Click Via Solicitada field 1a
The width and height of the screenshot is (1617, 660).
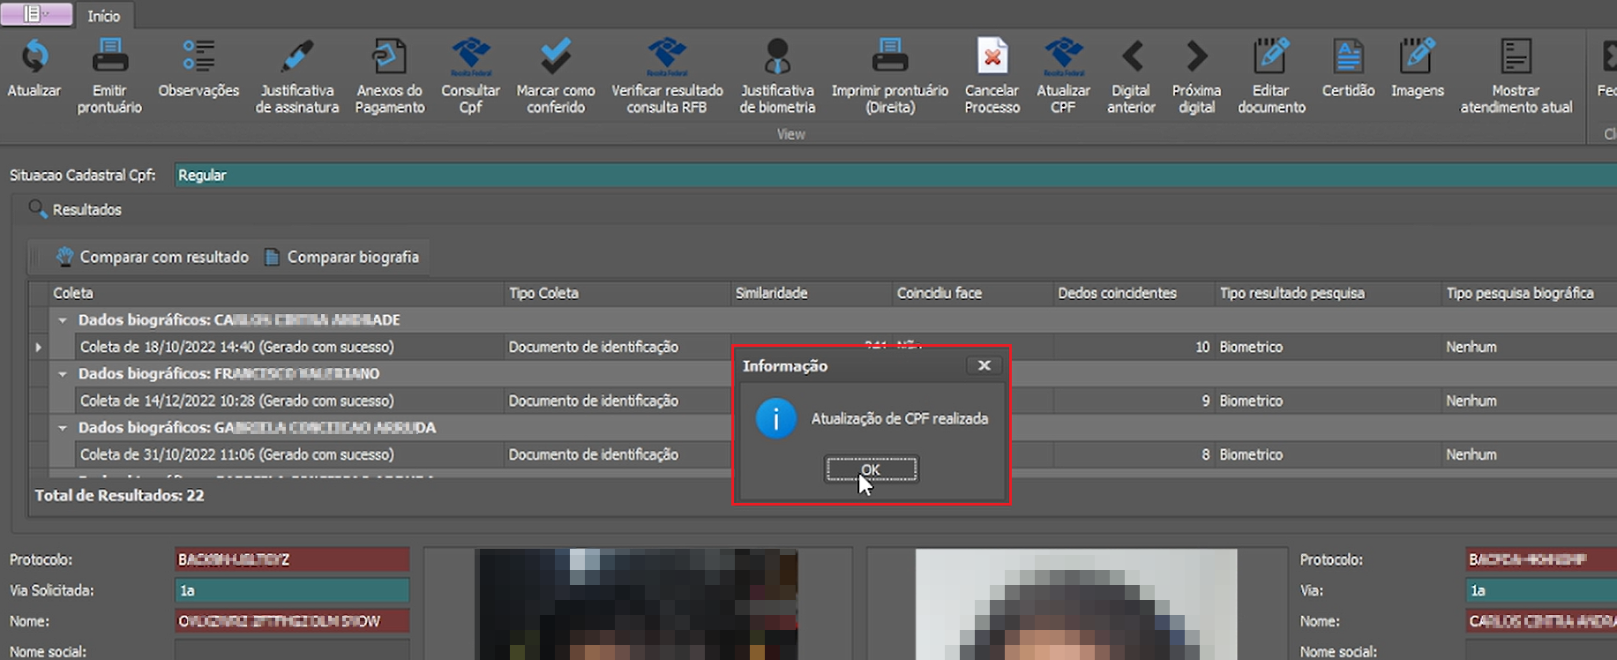(x=292, y=590)
